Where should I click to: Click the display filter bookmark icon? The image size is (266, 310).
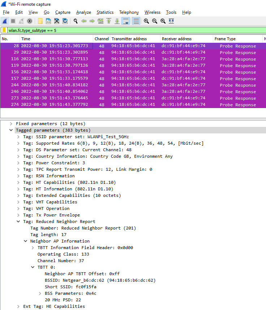pos(4,30)
